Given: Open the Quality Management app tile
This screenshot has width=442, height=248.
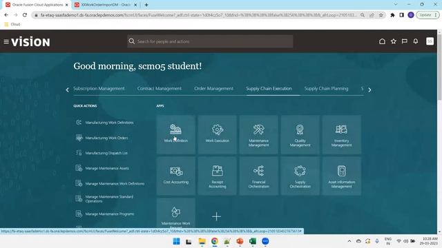Looking at the screenshot, I should 300,134.
